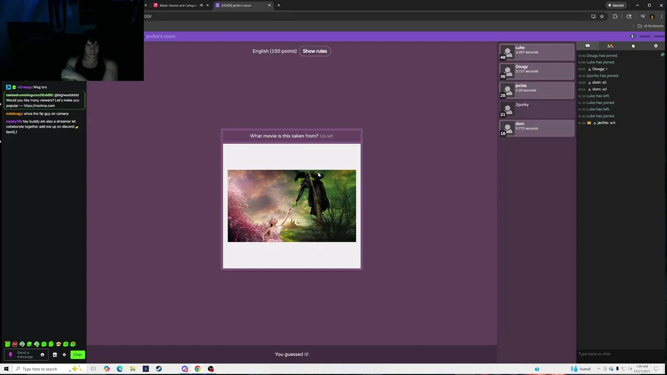Image resolution: width=667 pixels, height=375 pixels.
Task: Open the Gemini button in Chrome
Action: pos(615,5)
